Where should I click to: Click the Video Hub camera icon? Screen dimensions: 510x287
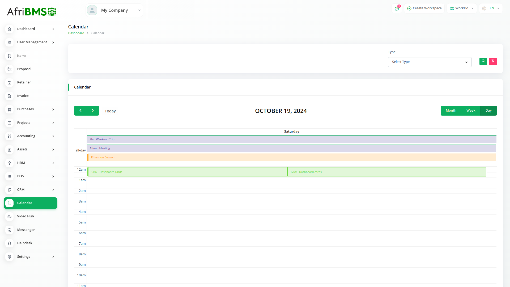[x=9, y=217]
